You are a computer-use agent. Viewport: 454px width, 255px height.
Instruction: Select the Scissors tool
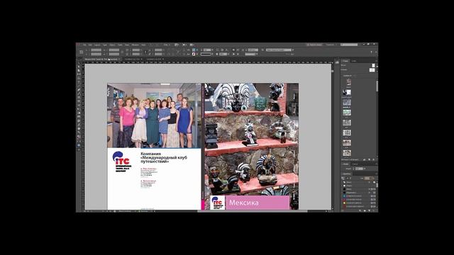tap(79, 106)
